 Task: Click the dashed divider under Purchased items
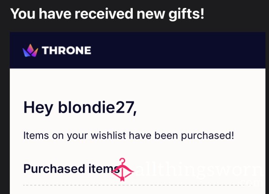[138, 185]
